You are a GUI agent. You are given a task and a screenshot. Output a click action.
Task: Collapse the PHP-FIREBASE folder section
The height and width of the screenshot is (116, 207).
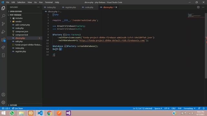tap(25, 15)
